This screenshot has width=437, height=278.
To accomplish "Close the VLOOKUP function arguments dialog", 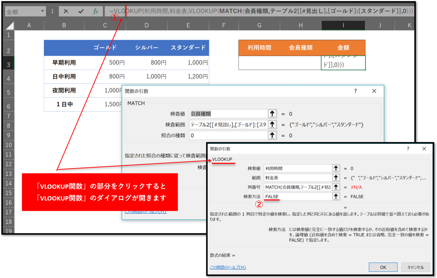I will point(424,149).
